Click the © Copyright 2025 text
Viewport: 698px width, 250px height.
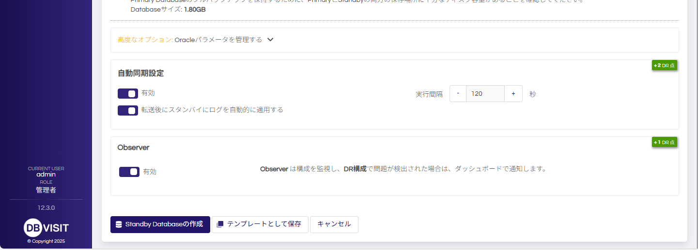(x=46, y=241)
